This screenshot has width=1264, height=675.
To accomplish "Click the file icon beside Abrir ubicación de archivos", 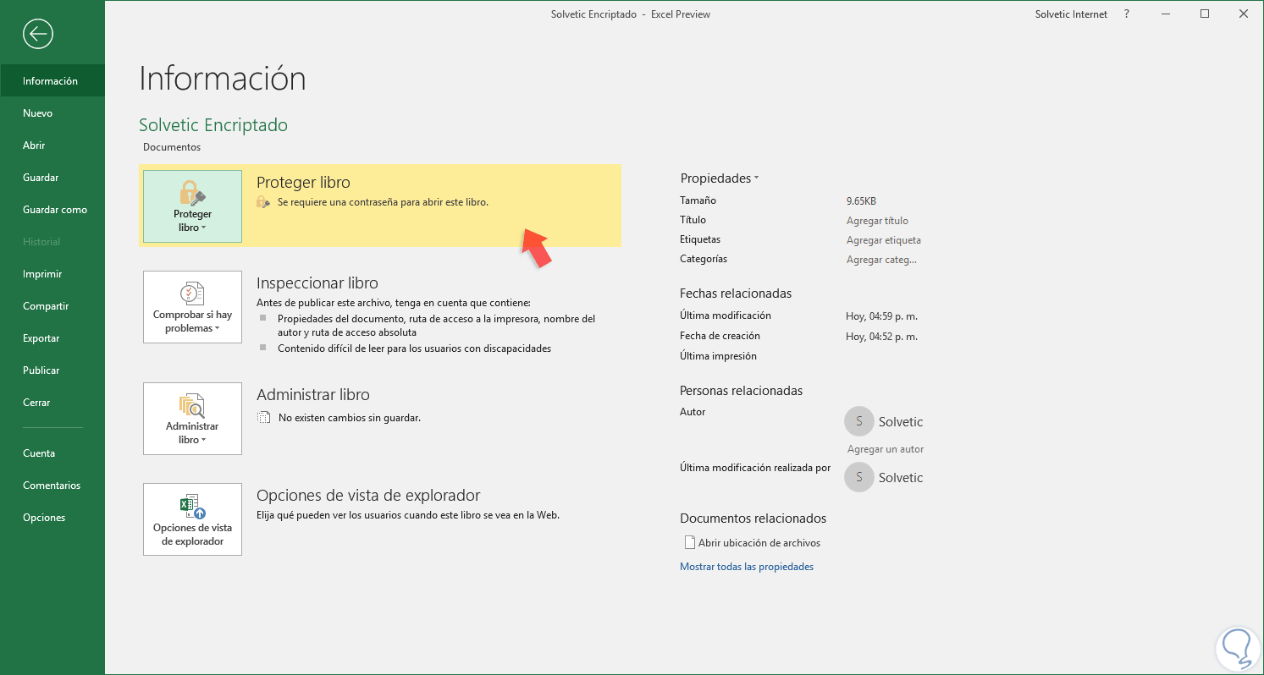I will click(x=689, y=543).
